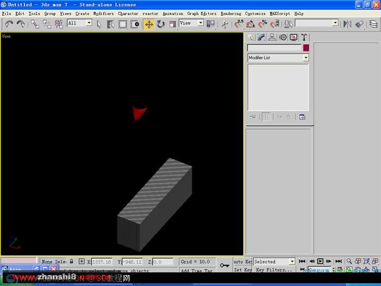This screenshot has height=286, width=381.
Task: Open the Modifiers menu
Action: point(103,14)
